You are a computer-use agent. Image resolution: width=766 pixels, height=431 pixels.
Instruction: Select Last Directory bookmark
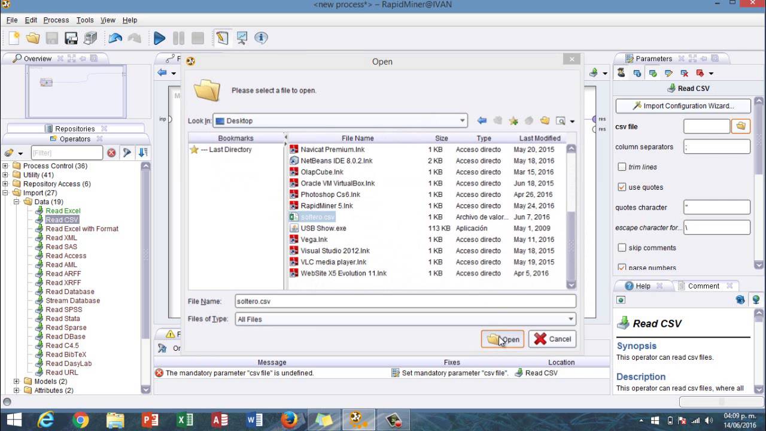[226, 150]
